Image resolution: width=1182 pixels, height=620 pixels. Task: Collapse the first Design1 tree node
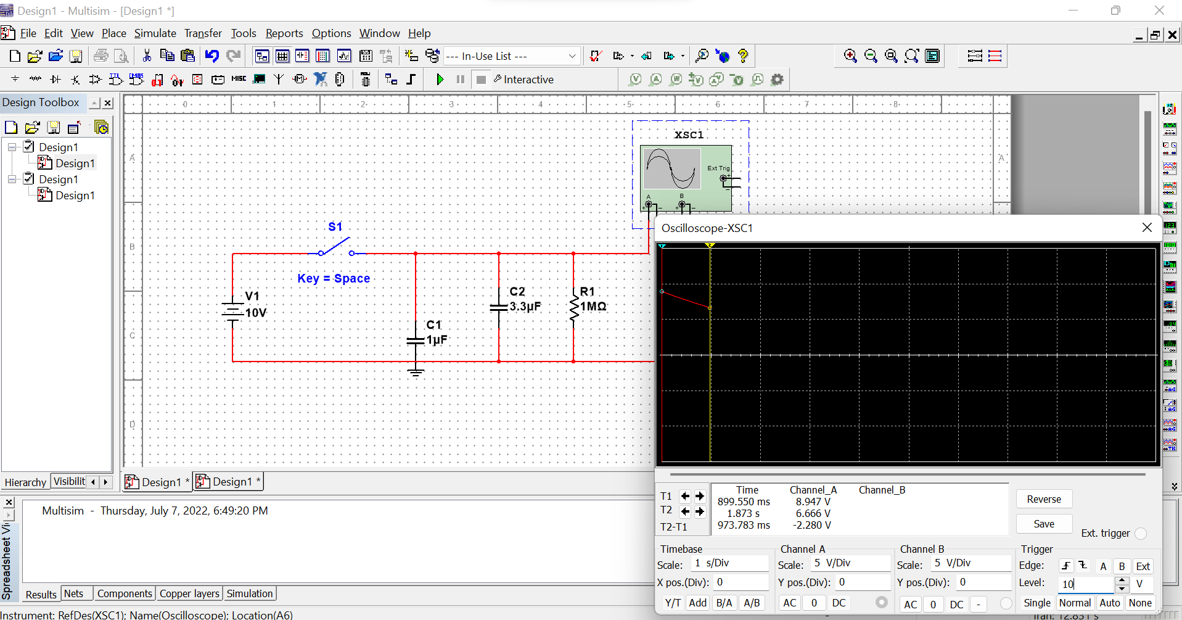tap(12, 147)
